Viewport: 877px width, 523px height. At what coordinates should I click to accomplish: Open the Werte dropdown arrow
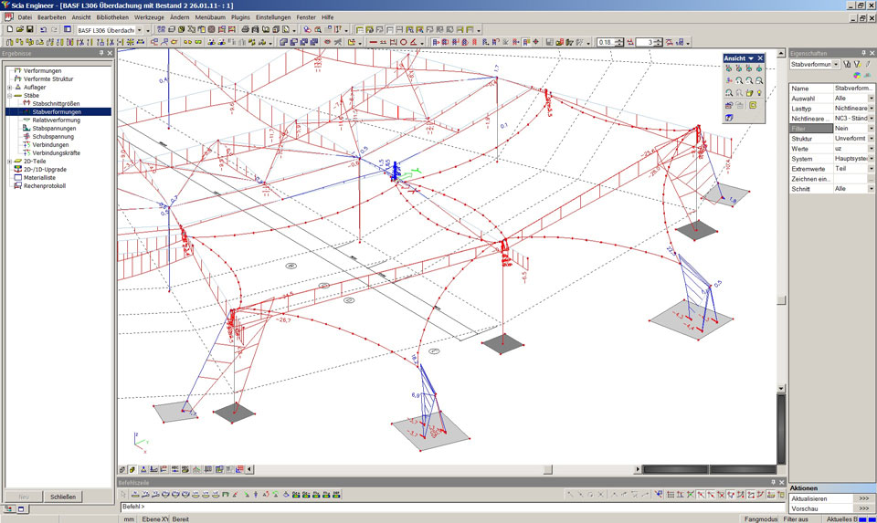pos(871,148)
